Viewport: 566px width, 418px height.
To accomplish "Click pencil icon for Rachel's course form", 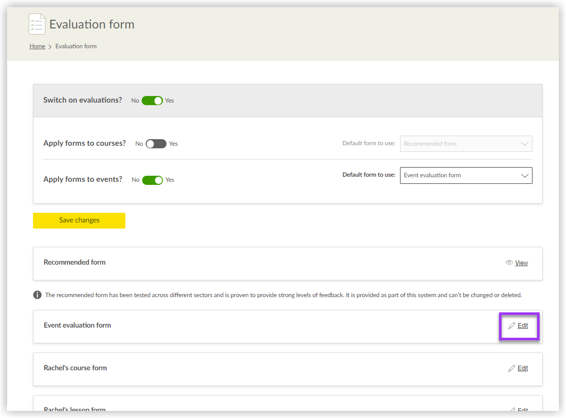I will tap(512, 368).
